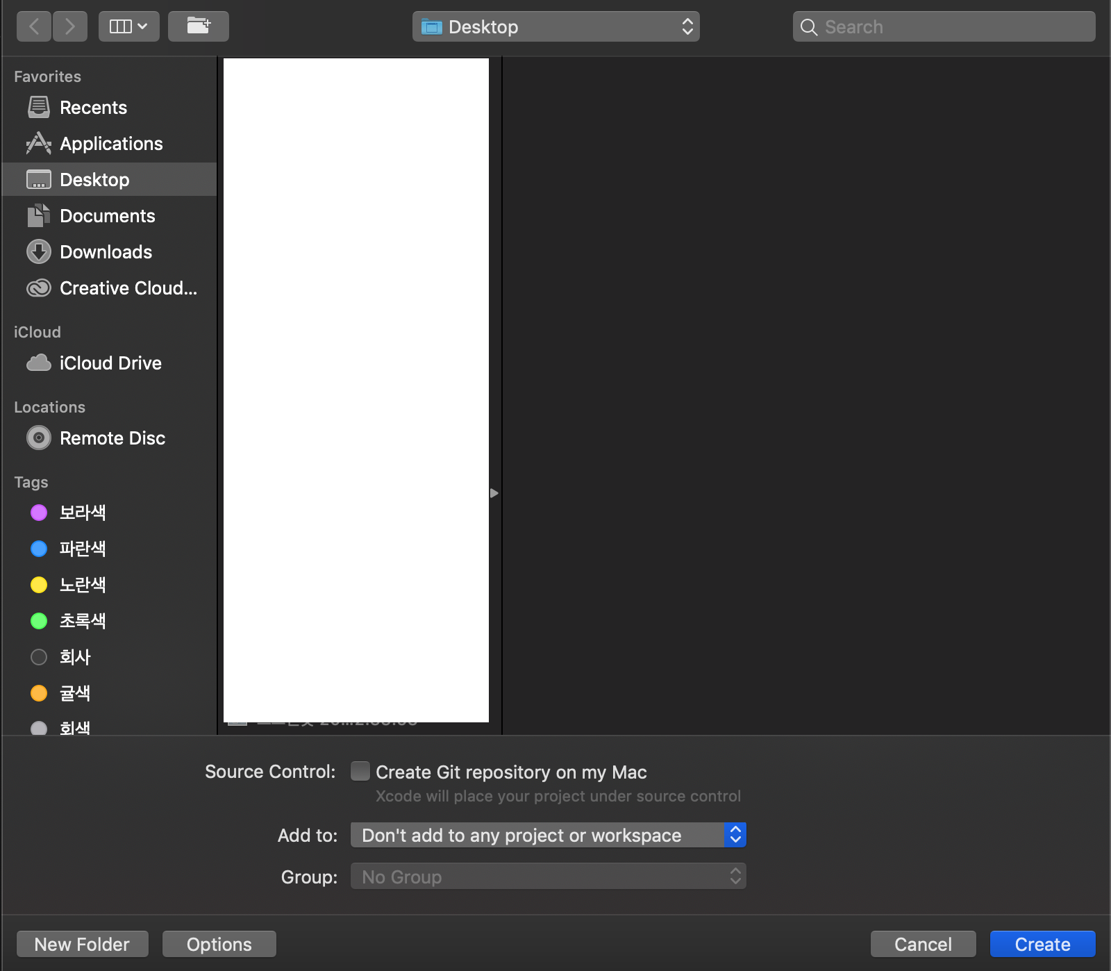1111x971 pixels.
Task: Click the new folder toolbar icon
Action: (x=199, y=26)
